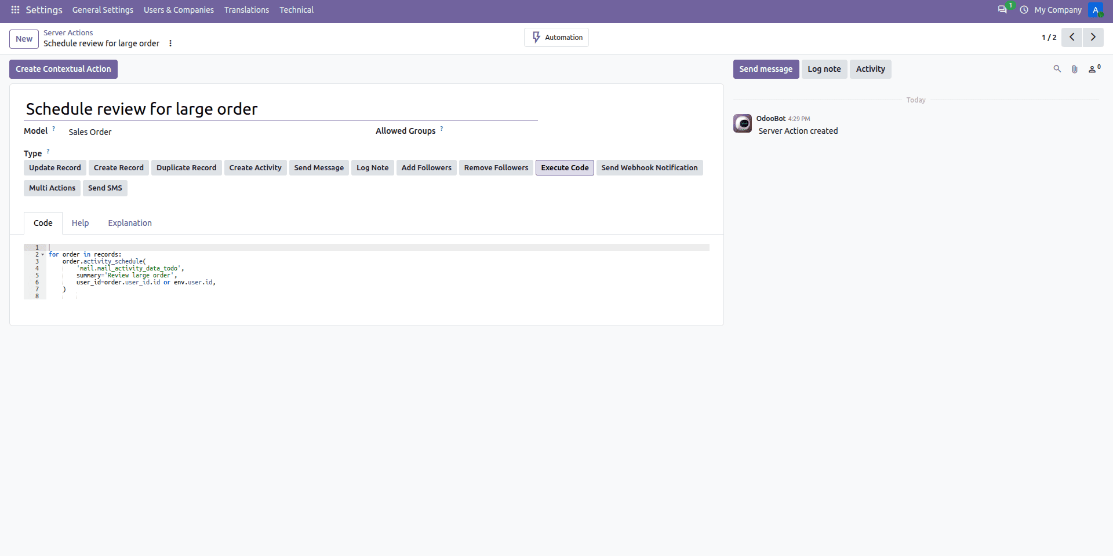Select Send Webhook Notification type
The width and height of the screenshot is (1113, 556).
pyautogui.click(x=650, y=168)
